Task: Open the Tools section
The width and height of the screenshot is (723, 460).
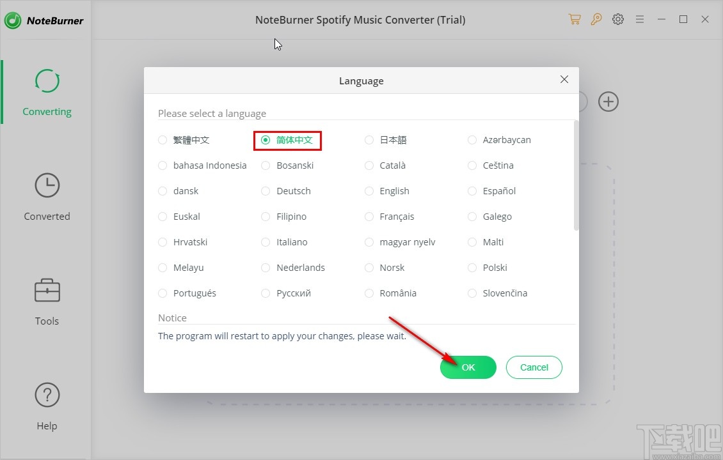Action: pos(47,291)
